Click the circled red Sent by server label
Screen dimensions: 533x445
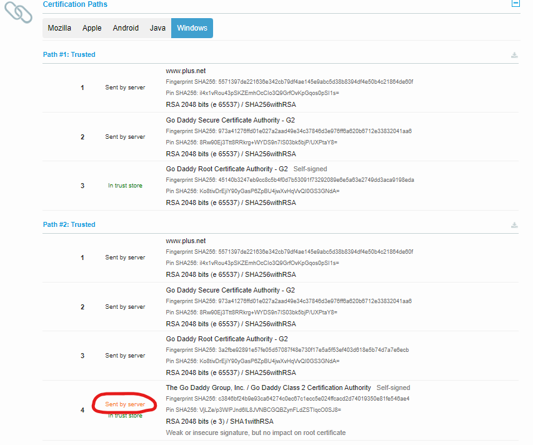(125, 404)
